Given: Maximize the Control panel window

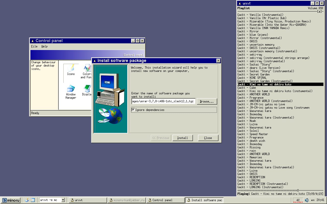Looking at the screenshot, I should coord(137,41).
